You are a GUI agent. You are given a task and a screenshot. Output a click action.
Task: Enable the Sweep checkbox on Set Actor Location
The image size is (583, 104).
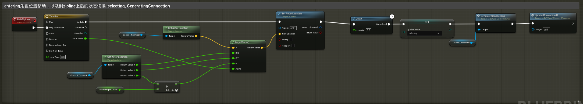pyautogui.click(x=291, y=40)
